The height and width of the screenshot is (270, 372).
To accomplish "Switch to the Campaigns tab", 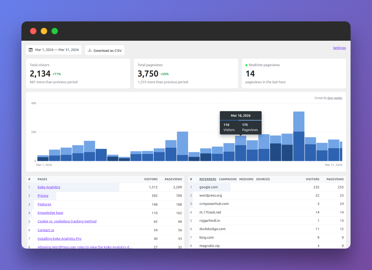I will (x=228, y=179).
